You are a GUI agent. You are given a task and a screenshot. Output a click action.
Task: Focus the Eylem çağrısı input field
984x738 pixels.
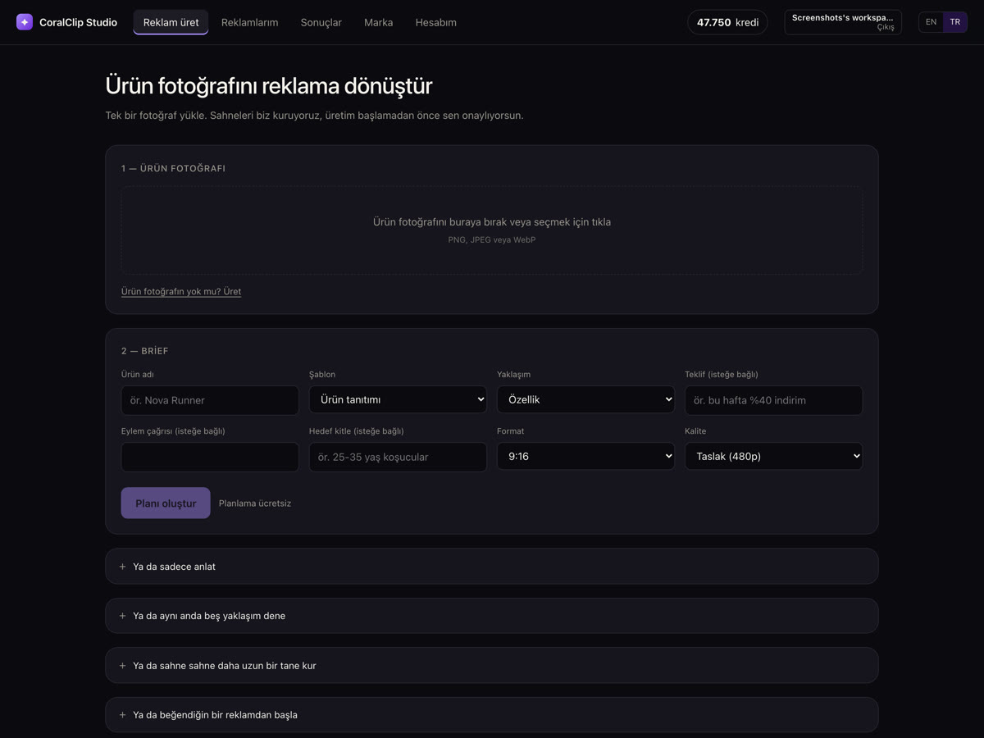coord(210,457)
